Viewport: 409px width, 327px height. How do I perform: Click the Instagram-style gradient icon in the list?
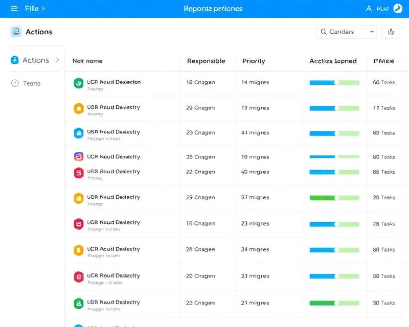pos(79,157)
